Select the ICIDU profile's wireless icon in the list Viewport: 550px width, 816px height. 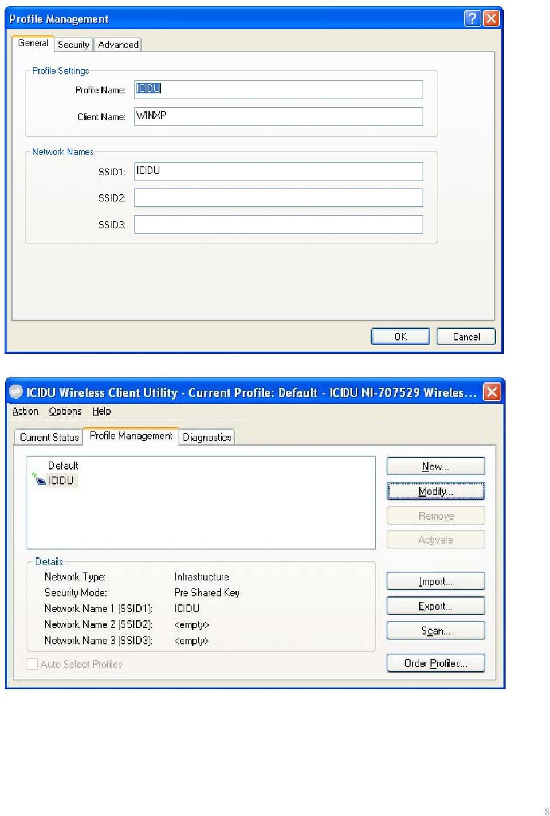38,479
